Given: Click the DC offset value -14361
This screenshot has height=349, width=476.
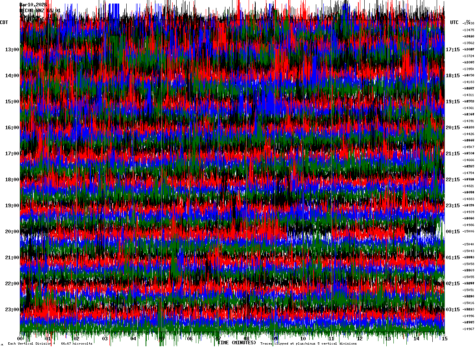Looking at the screenshot, I should pyautogui.click(x=468, y=108).
